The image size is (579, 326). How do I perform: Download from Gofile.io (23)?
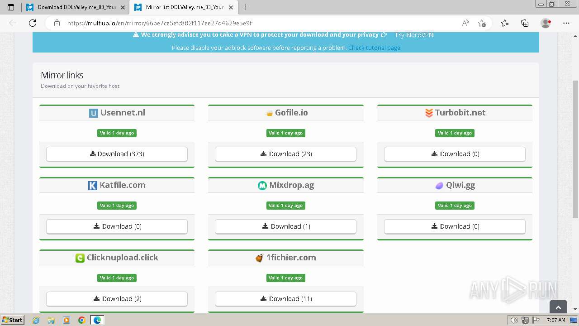[285, 154]
